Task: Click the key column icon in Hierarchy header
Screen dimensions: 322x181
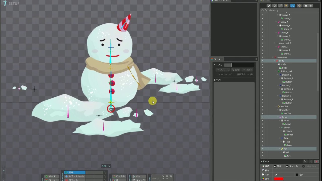Action: [266, 10]
